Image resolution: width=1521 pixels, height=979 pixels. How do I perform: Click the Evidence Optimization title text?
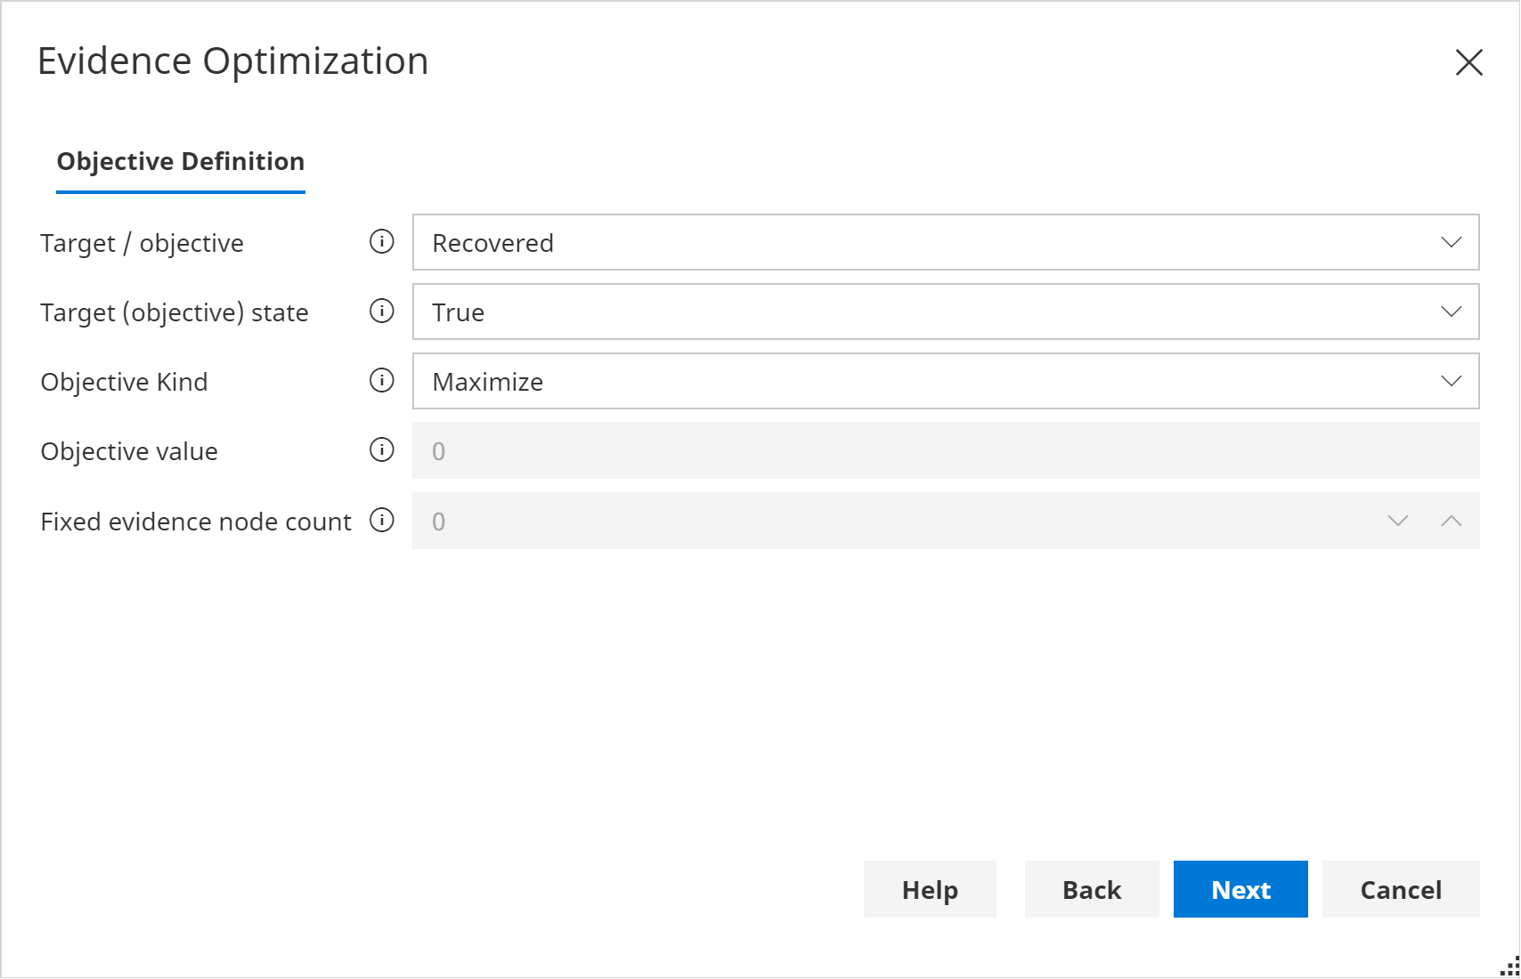233,61
